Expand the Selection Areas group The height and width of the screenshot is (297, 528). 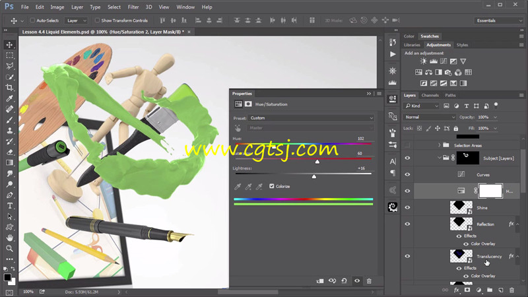click(x=439, y=145)
